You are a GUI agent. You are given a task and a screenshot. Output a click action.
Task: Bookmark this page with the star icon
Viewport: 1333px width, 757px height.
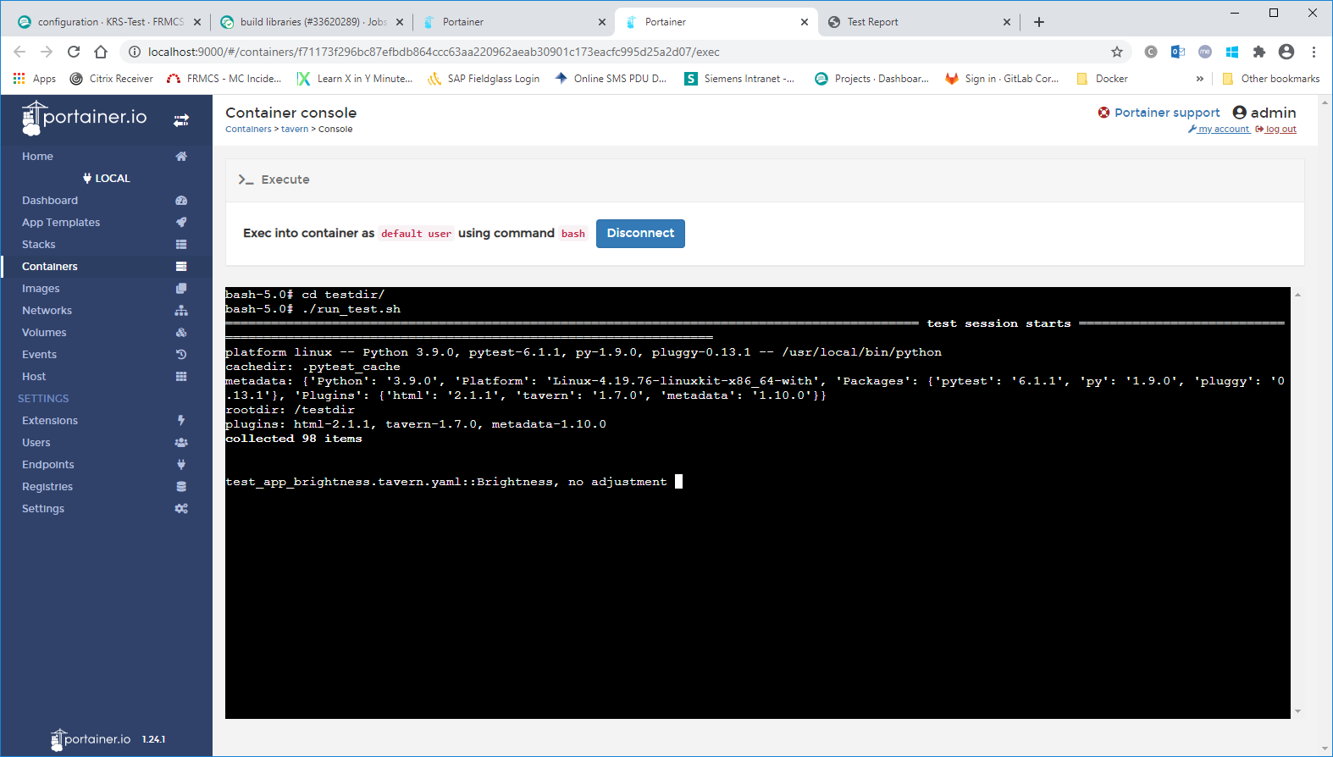pos(1117,52)
